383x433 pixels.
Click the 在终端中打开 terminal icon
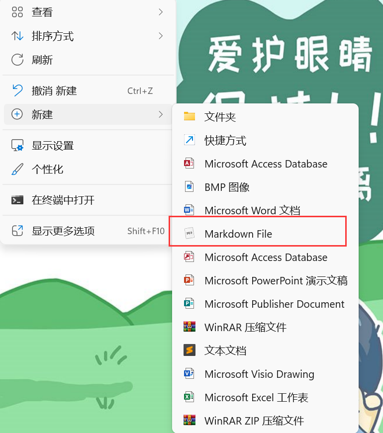pyautogui.click(x=17, y=200)
